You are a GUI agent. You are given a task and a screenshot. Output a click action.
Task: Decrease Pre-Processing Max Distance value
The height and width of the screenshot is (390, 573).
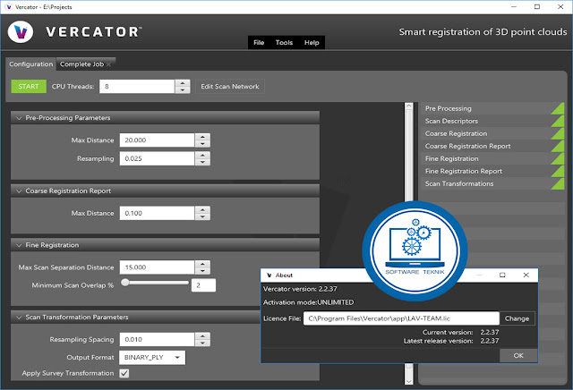tap(202, 143)
